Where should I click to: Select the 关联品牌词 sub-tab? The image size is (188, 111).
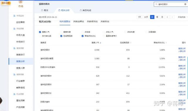click(x=78, y=22)
